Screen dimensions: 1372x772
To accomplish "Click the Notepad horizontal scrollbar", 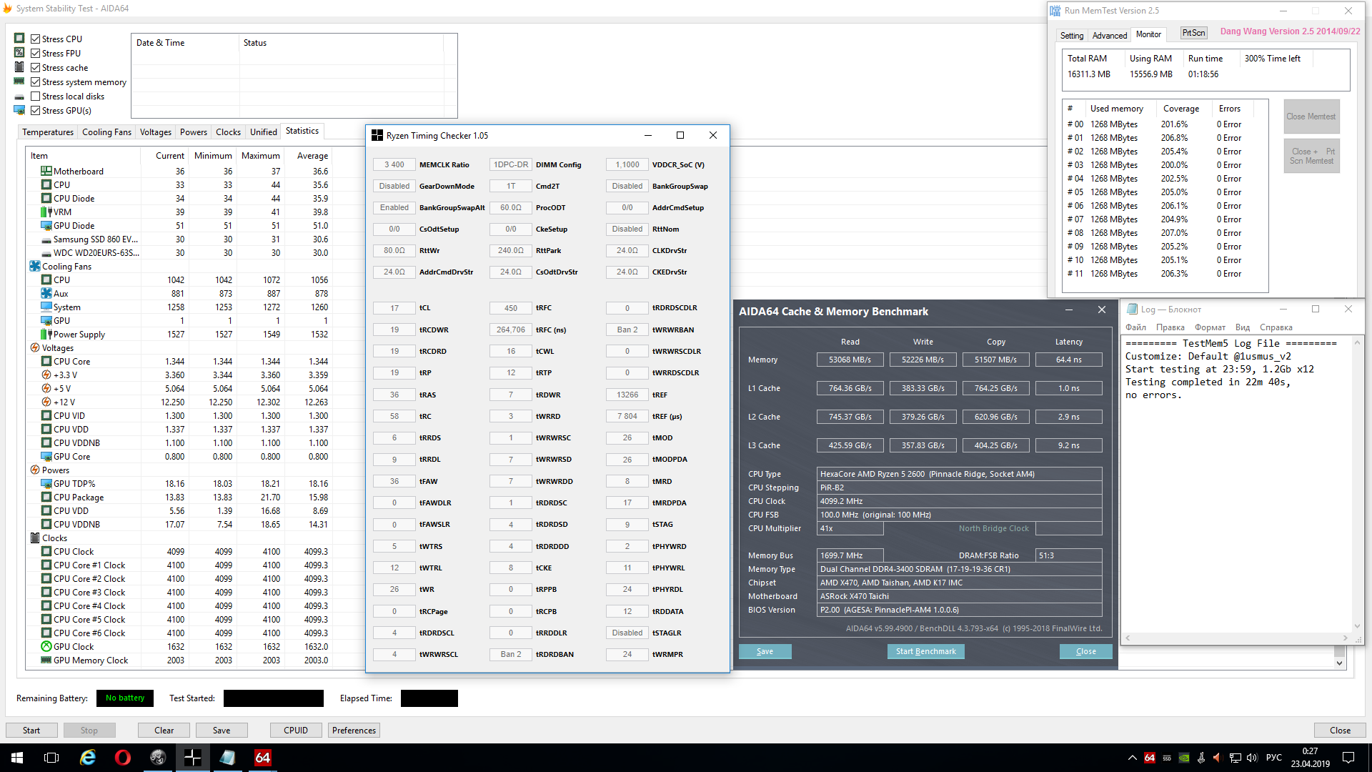I will 1236,638.
